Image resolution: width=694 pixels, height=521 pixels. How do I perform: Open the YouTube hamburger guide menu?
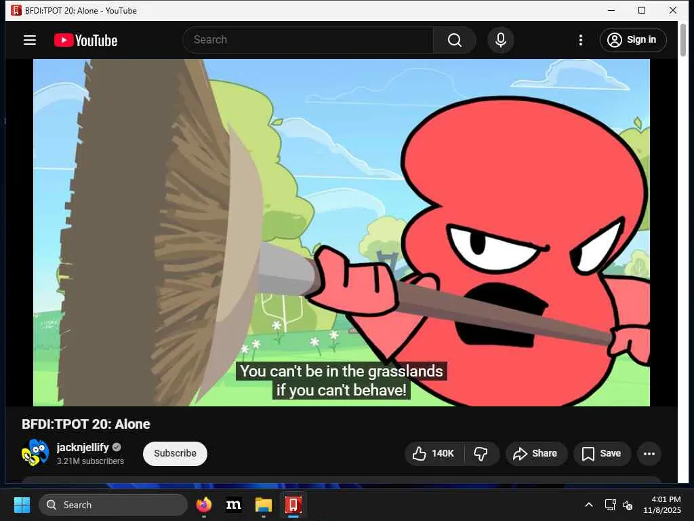(30, 40)
